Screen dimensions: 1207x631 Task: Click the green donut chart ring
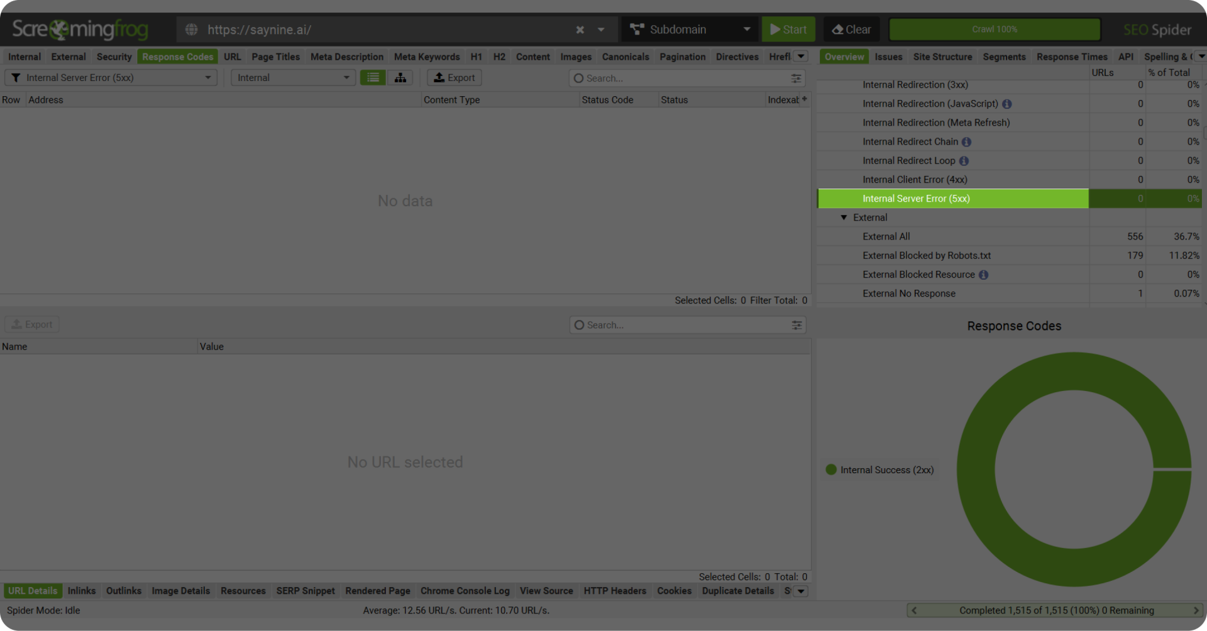976,469
